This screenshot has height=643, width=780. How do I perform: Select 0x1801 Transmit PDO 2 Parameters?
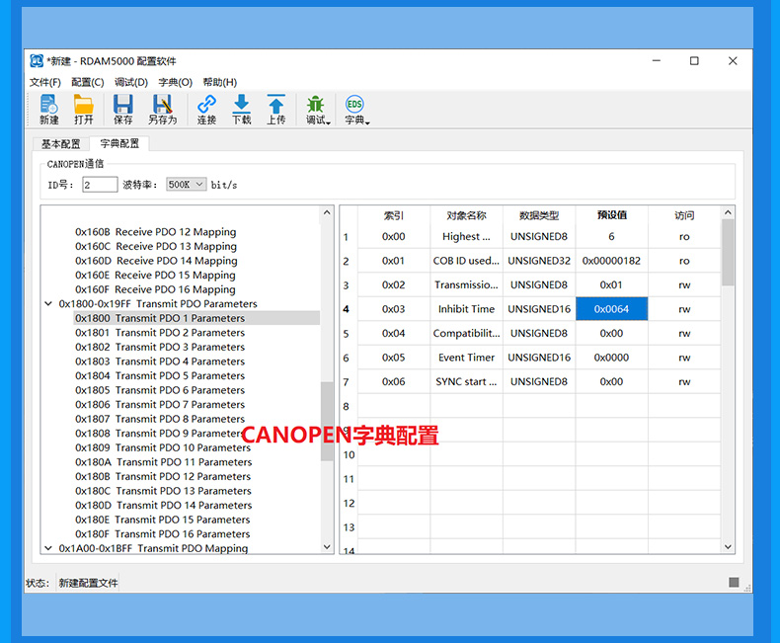point(160,333)
